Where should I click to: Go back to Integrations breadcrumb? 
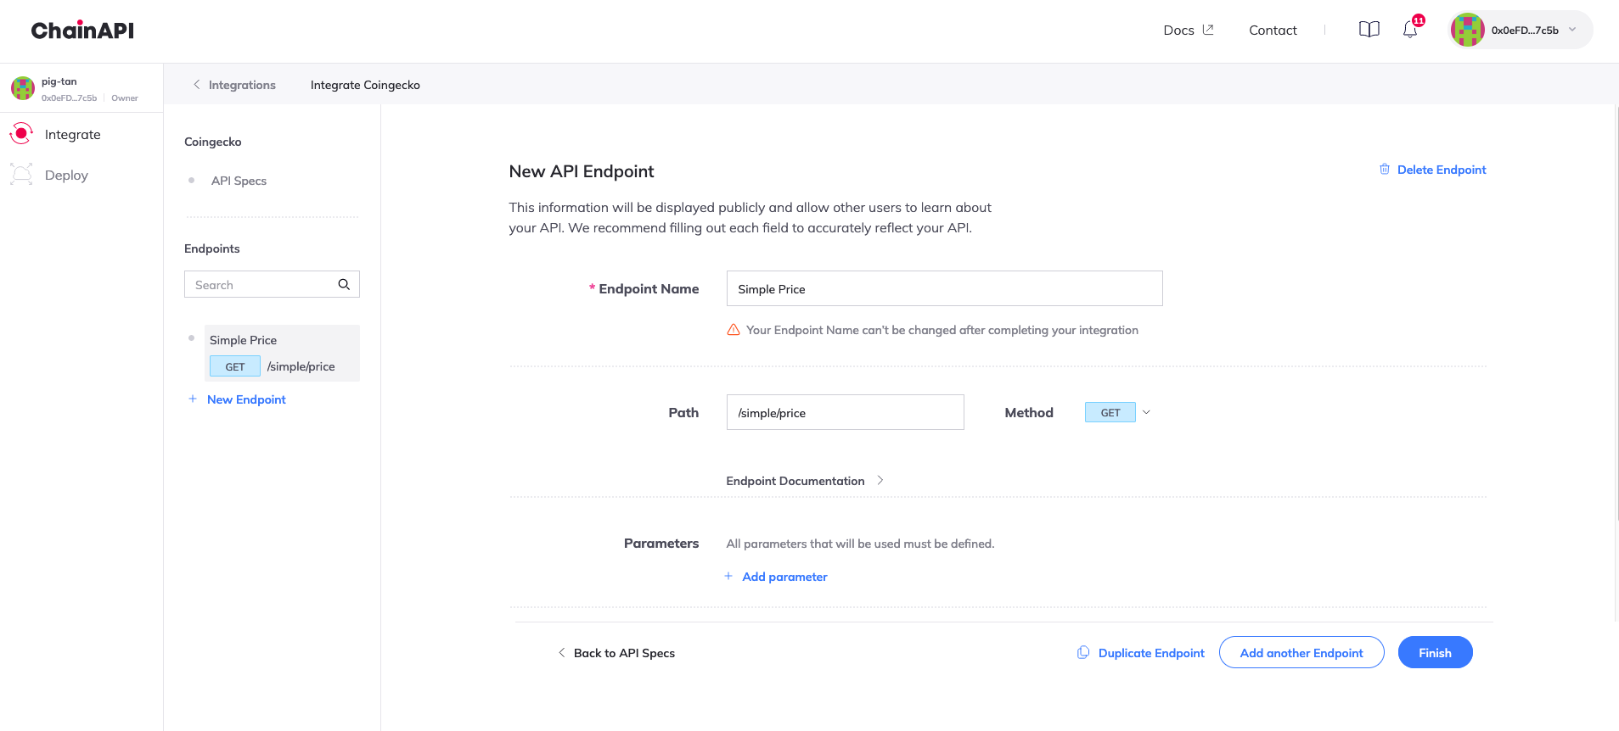tap(234, 85)
